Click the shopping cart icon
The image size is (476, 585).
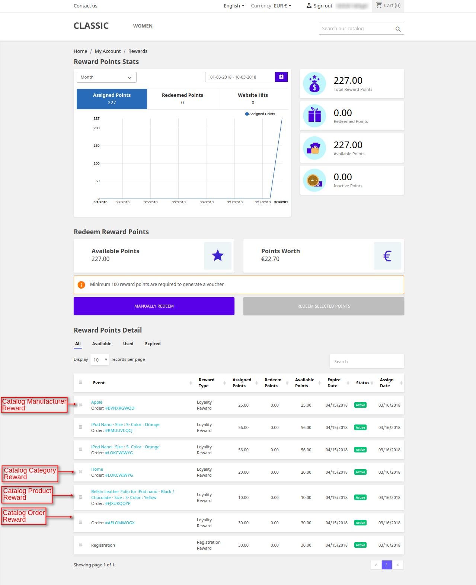pos(379,5)
